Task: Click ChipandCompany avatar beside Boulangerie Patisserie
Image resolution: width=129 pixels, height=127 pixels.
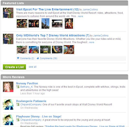Action: coord(8,105)
